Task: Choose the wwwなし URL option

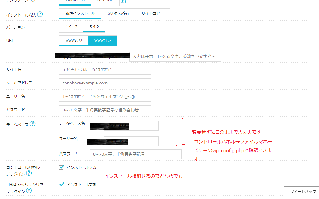Action: pyautogui.click(x=103, y=40)
